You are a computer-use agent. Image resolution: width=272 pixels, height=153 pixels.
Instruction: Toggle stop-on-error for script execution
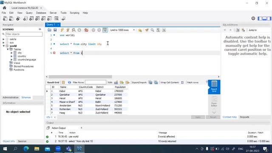86,30
